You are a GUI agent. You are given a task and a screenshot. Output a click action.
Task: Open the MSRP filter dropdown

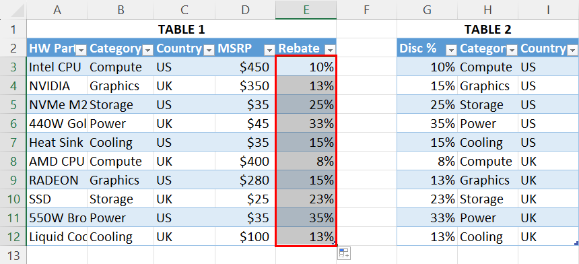coord(270,50)
